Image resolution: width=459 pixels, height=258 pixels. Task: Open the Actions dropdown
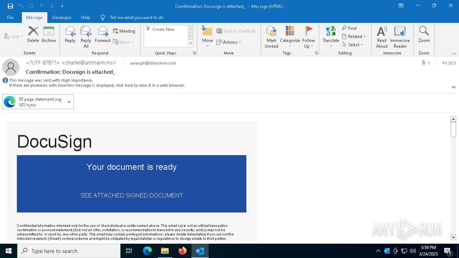(229, 42)
